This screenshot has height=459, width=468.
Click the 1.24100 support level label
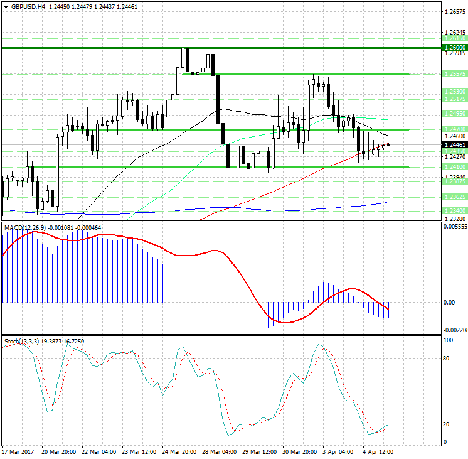click(x=454, y=167)
